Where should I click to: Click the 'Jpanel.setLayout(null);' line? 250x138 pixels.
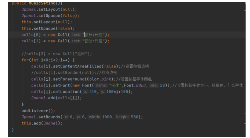[49, 9]
